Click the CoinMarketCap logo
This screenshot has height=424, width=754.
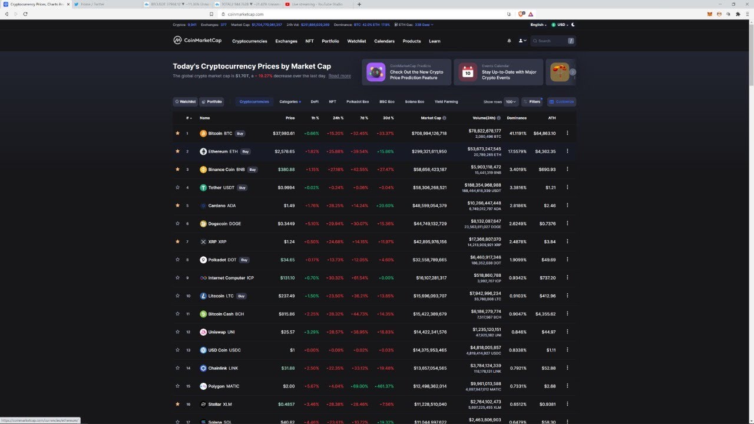(197, 41)
